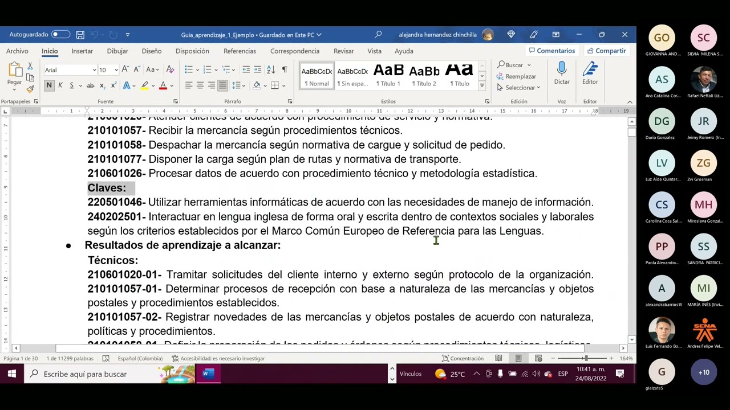Decrease paragraph indent
The height and width of the screenshot is (410, 730).
(x=246, y=69)
